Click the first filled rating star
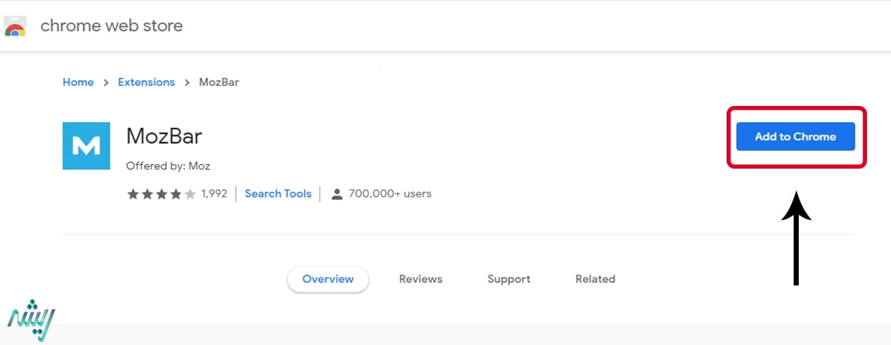891x345 pixels. pyautogui.click(x=133, y=194)
